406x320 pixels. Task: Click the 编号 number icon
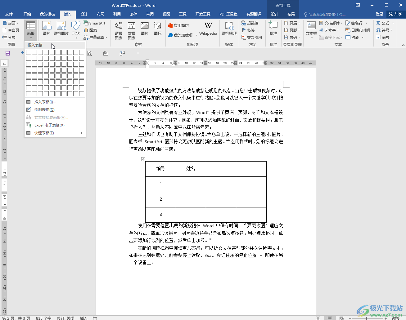378,38
